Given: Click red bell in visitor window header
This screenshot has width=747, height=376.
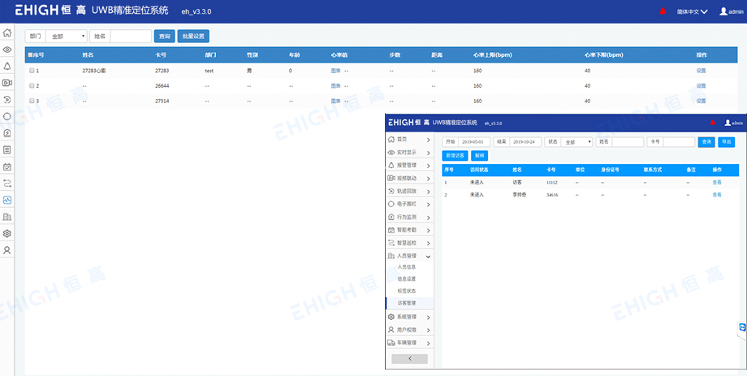Looking at the screenshot, I should [x=713, y=123].
